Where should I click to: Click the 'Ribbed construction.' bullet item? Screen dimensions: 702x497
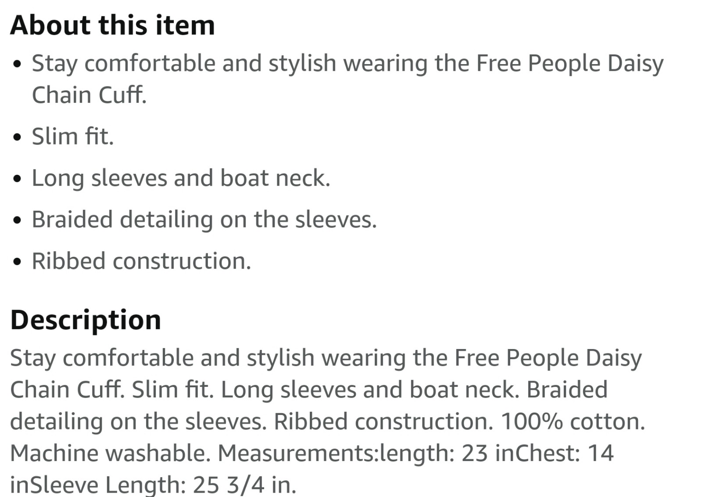(141, 261)
